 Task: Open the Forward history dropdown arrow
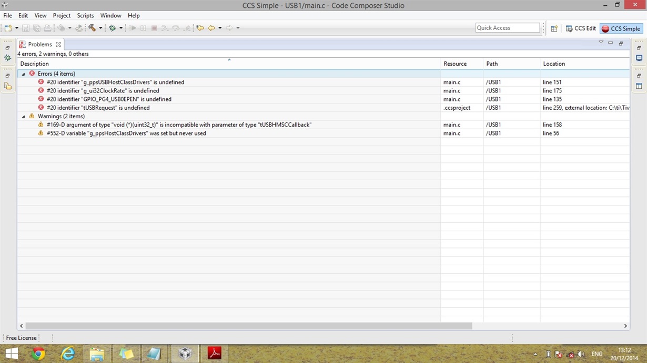pos(238,28)
